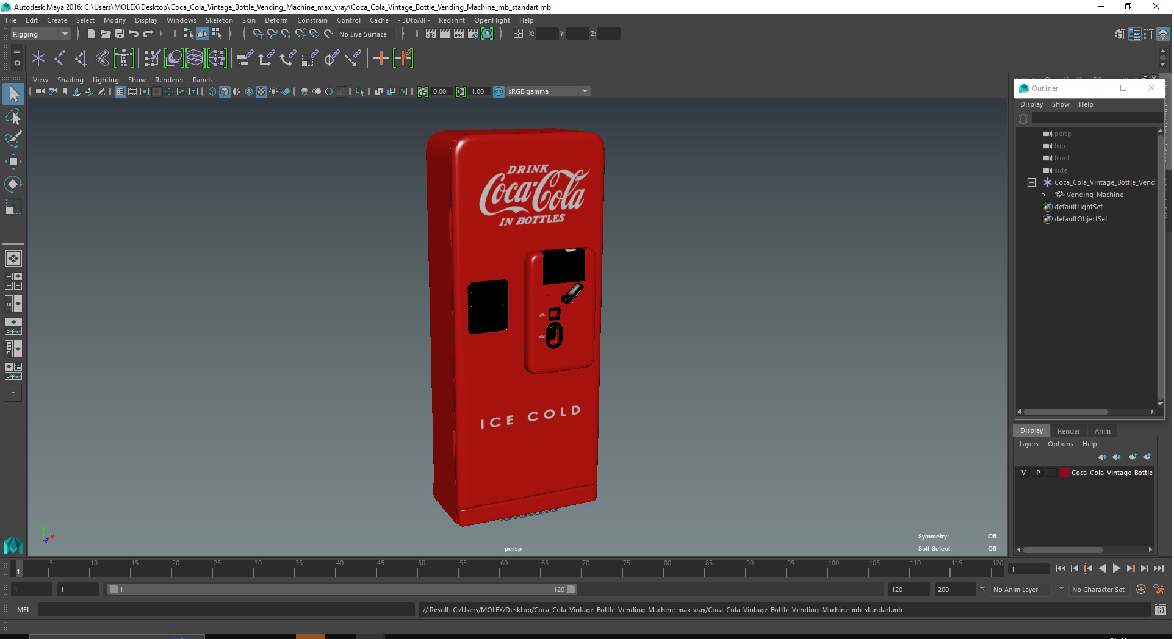Undo the last action with the toolbar arrow
1174x639 pixels.
click(x=134, y=34)
